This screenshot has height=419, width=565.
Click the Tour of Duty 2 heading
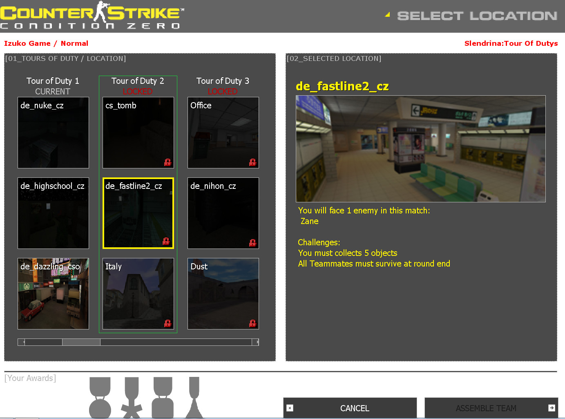coord(138,81)
